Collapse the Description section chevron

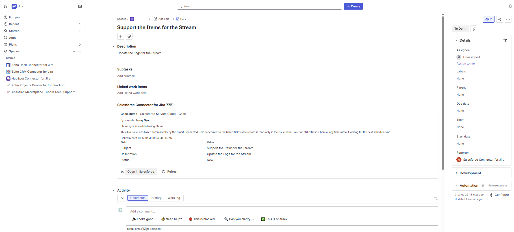(x=114, y=46)
